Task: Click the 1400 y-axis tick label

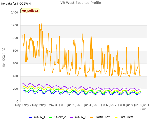Action: (x=15, y=12)
